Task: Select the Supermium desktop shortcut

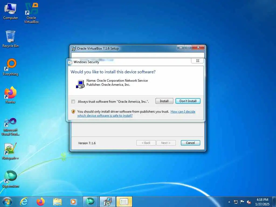Action: 11,179
